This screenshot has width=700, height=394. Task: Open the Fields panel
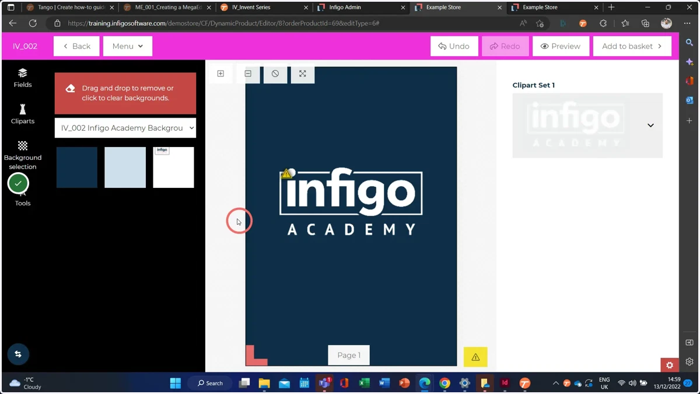pos(23,78)
